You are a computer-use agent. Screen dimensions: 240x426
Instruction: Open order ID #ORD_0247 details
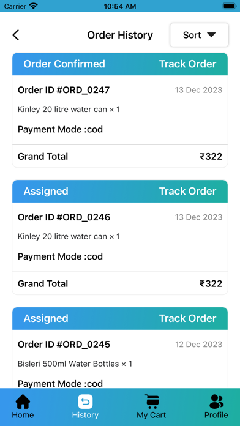tap(64, 90)
